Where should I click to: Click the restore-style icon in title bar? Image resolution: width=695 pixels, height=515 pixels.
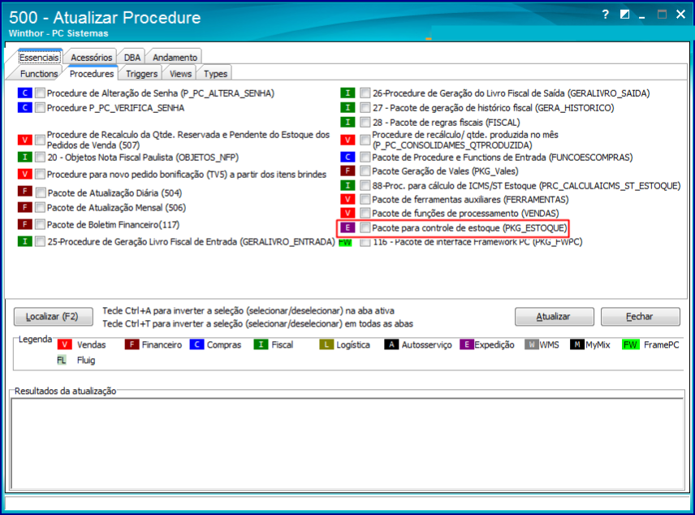[624, 15]
